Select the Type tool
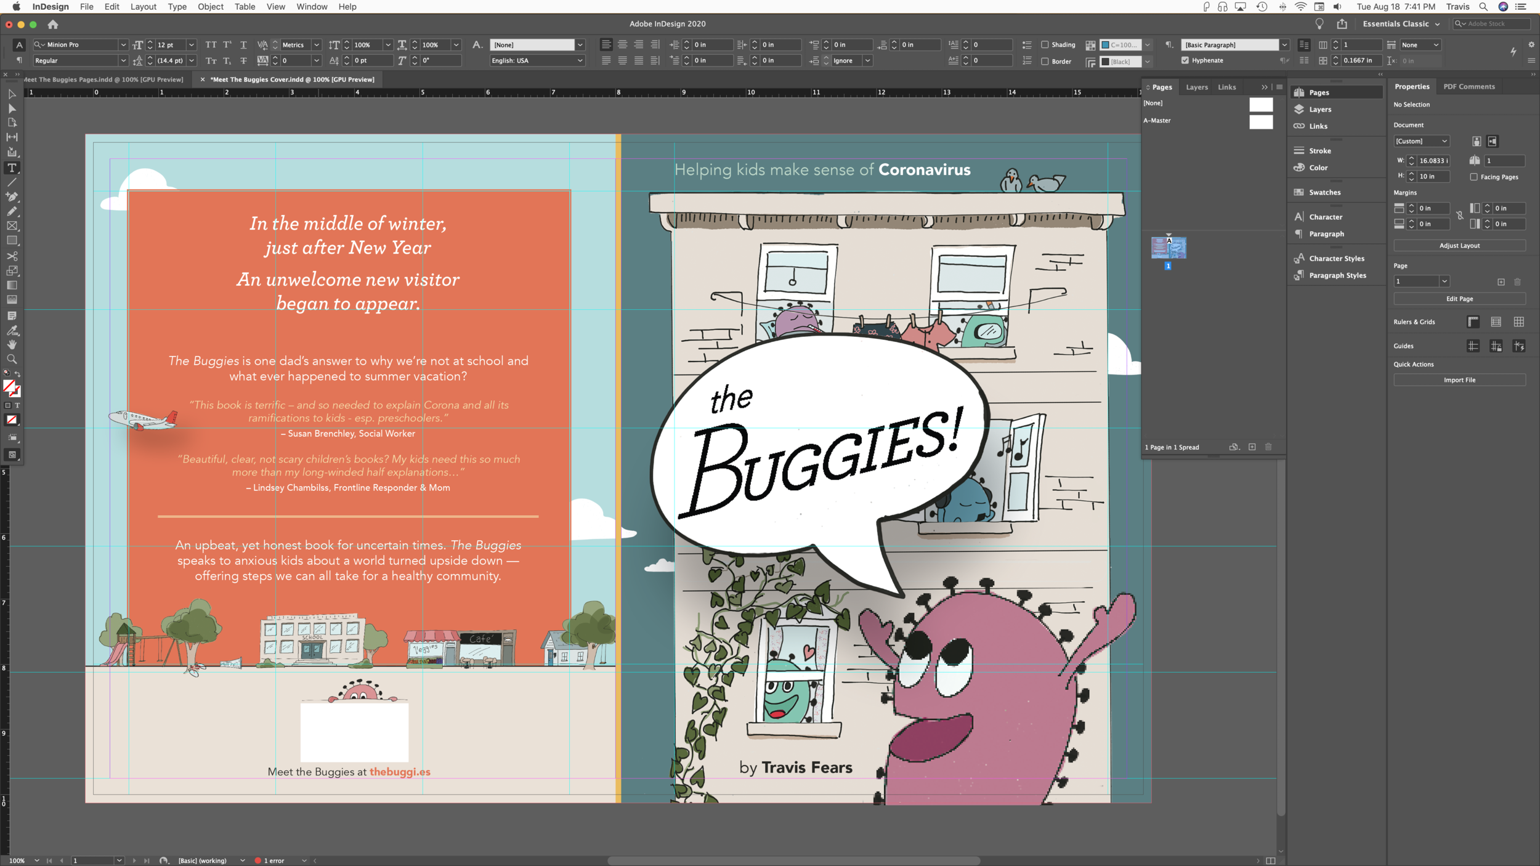 coord(12,168)
